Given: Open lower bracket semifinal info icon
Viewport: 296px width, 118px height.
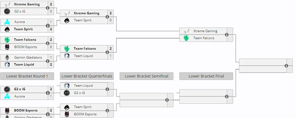Looking at the screenshot, I should click(167, 100).
